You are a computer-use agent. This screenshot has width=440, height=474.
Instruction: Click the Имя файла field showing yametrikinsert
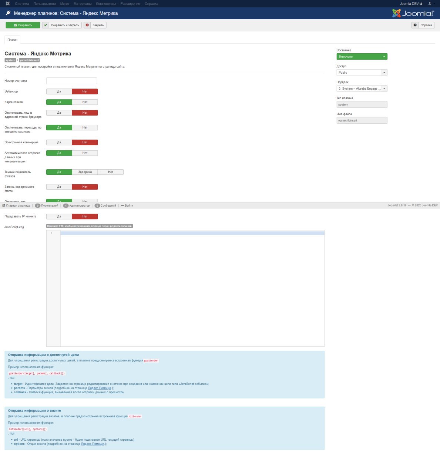(362, 120)
